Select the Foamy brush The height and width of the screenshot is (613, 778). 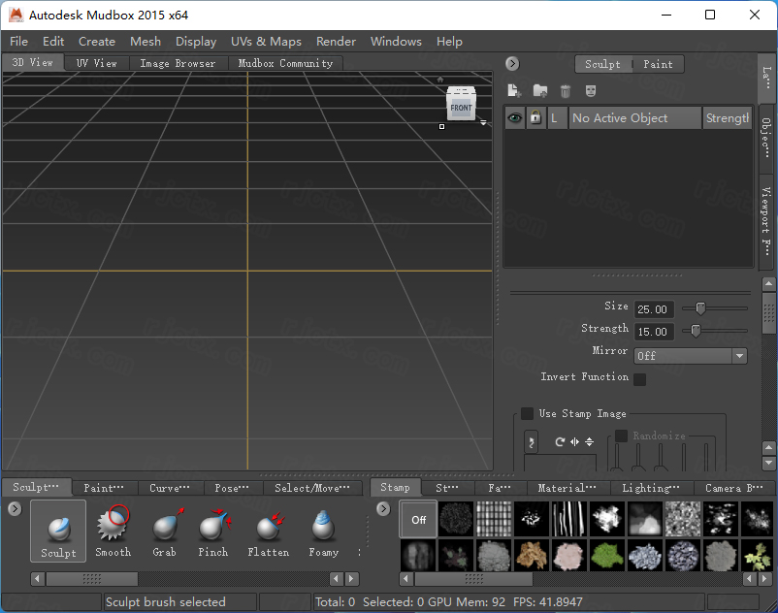(323, 531)
